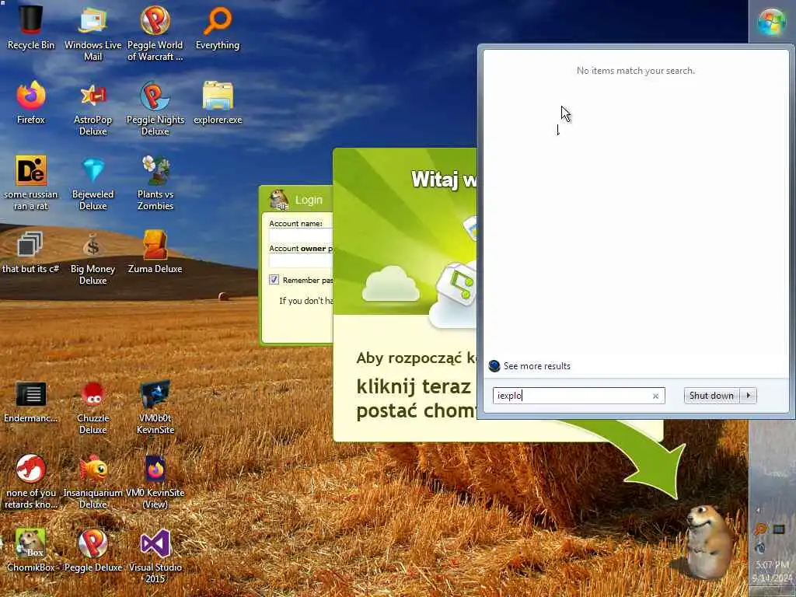Viewport: 796px width, 597px height.
Task: Toggle the Remember password checkbox in Login
Action: (274, 280)
